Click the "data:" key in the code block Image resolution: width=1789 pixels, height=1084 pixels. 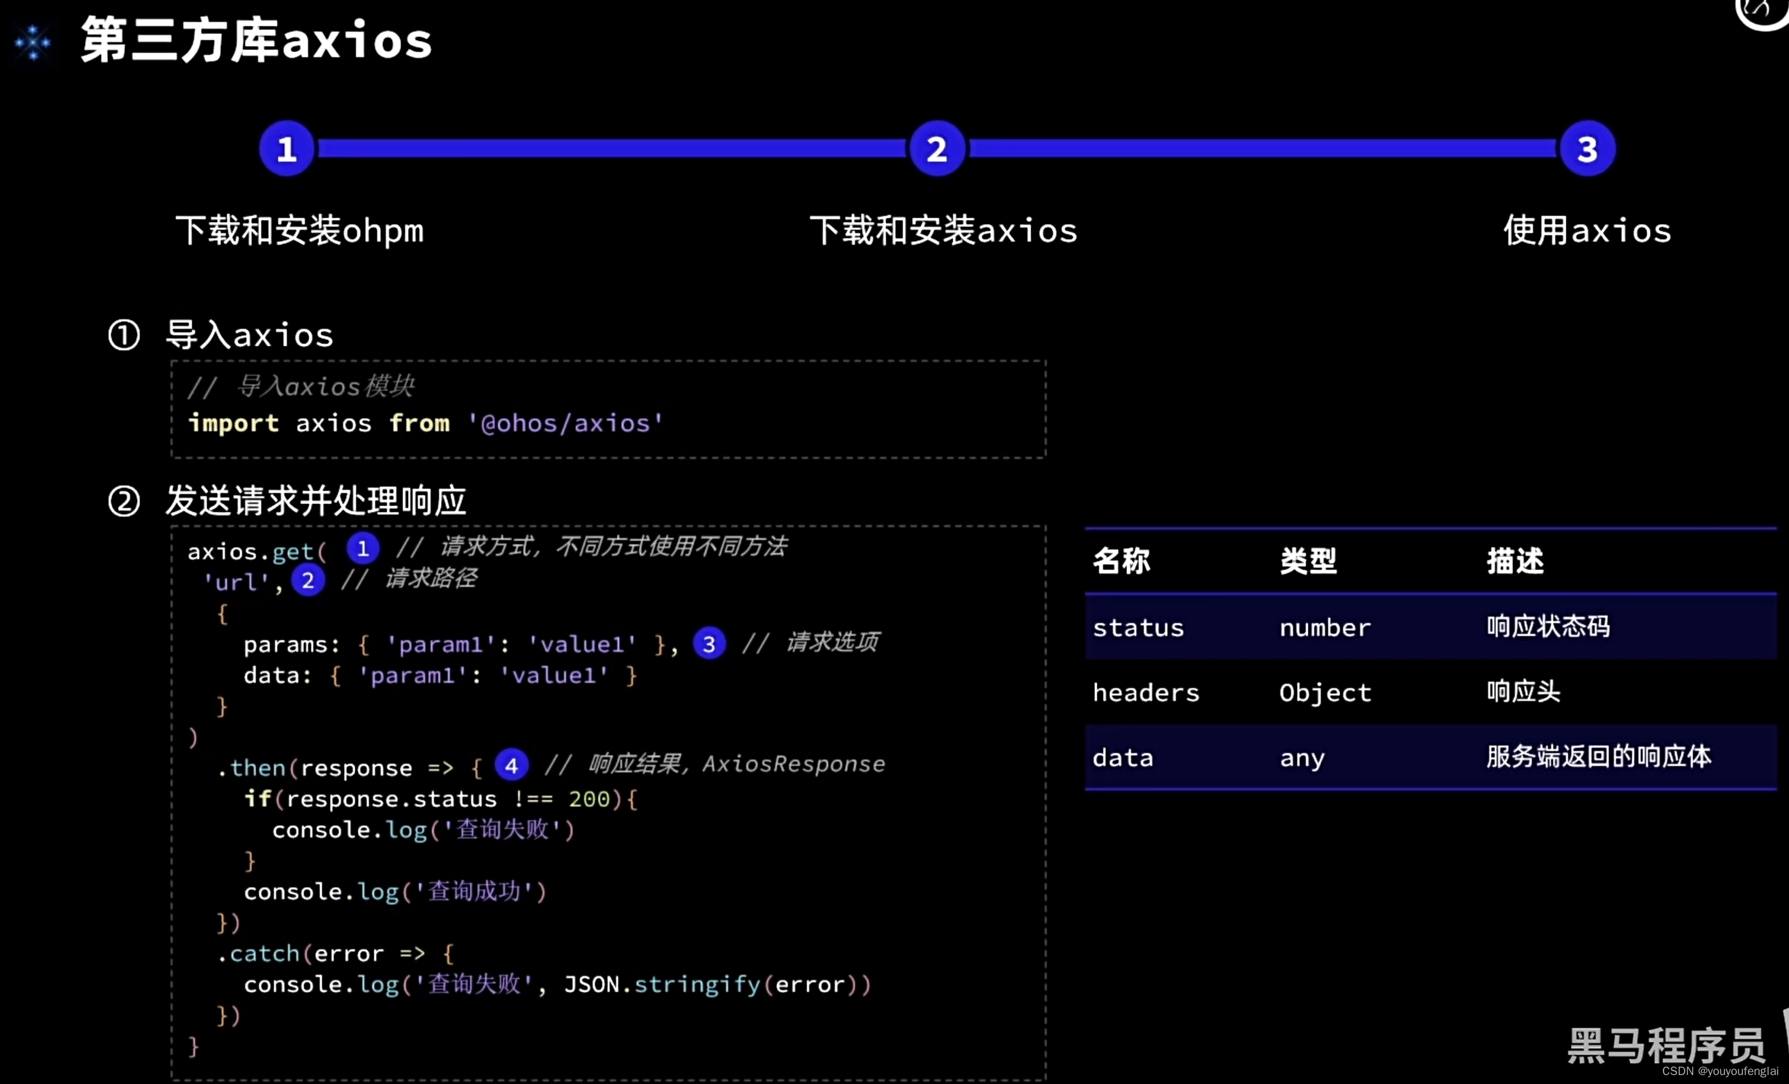tap(278, 676)
